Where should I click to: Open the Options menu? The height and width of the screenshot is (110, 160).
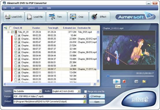31,8
